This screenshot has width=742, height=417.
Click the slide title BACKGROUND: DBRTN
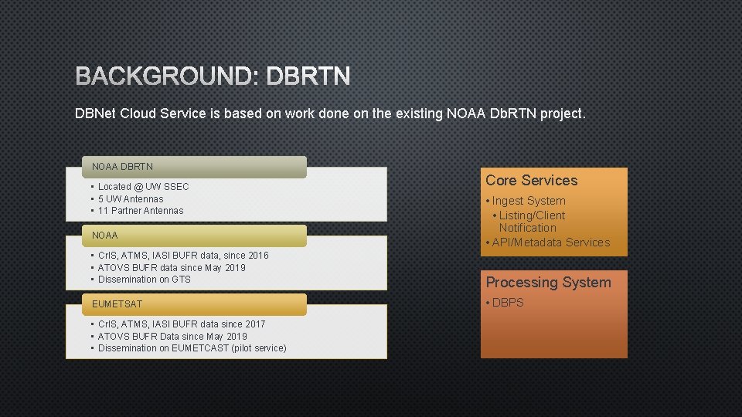213,76
